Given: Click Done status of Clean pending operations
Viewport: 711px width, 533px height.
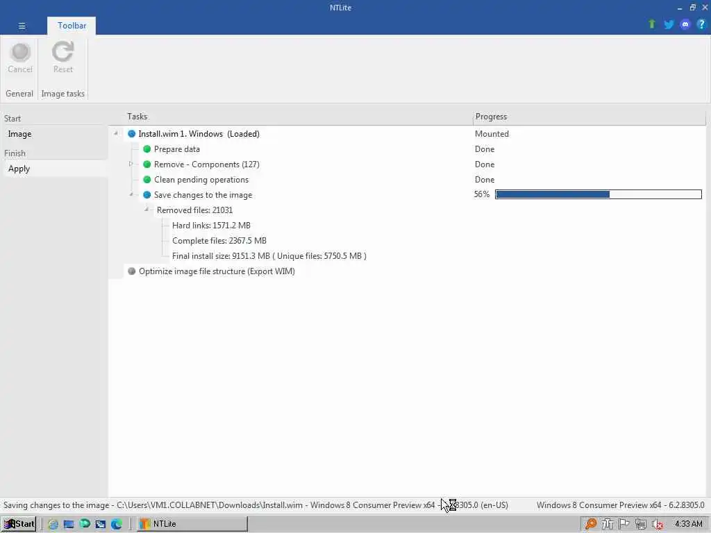Looking at the screenshot, I should (484, 180).
